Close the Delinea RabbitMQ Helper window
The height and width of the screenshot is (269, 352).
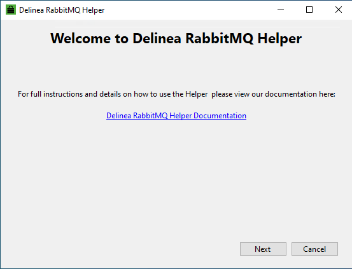[338, 10]
